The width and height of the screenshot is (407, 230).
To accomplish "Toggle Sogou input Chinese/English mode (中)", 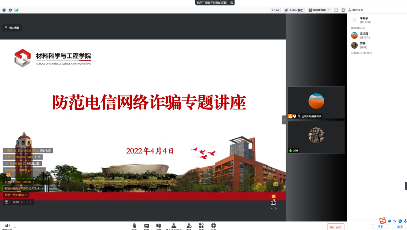I will [x=389, y=221].
